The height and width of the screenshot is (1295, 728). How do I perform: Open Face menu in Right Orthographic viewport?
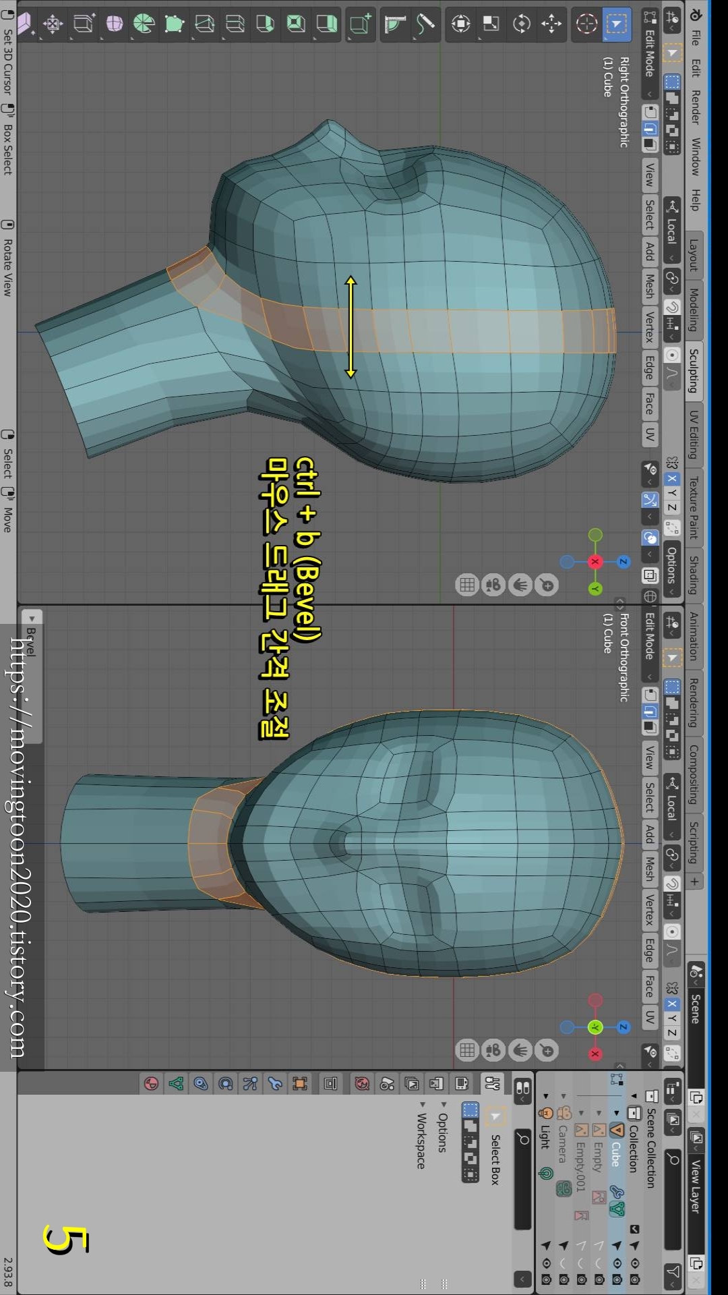pos(649,403)
